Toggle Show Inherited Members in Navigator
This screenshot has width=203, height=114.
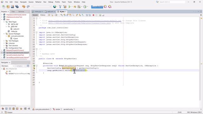click(x=3, y=109)
